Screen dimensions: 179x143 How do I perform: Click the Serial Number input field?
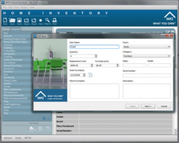146,76
